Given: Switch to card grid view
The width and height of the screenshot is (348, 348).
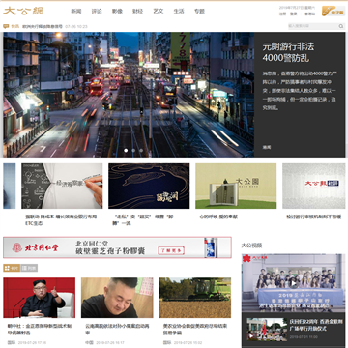Looking at the screenshot, I should click(x=12, y=268).
